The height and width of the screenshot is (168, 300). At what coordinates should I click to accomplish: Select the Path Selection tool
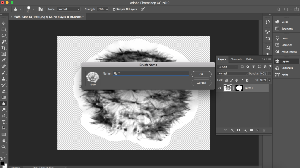coord(4,128)
